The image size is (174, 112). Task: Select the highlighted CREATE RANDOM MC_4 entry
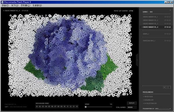coord(157,27)
